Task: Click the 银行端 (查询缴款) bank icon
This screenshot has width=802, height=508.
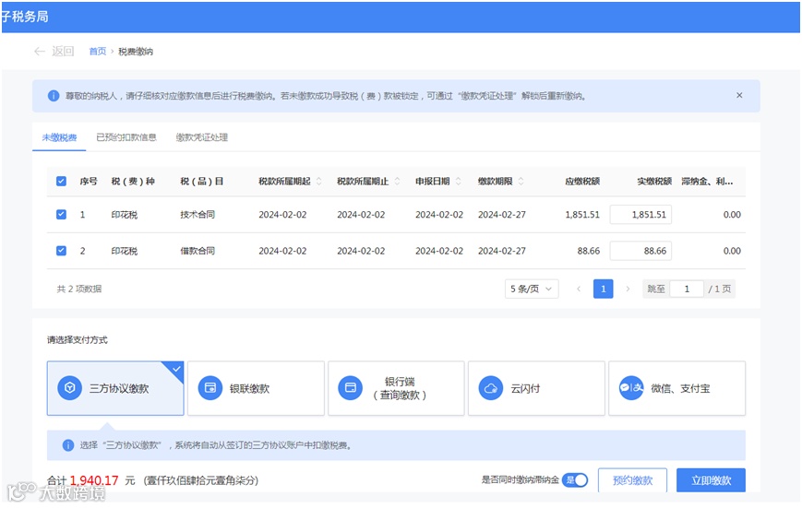Action: coord(351,388)
